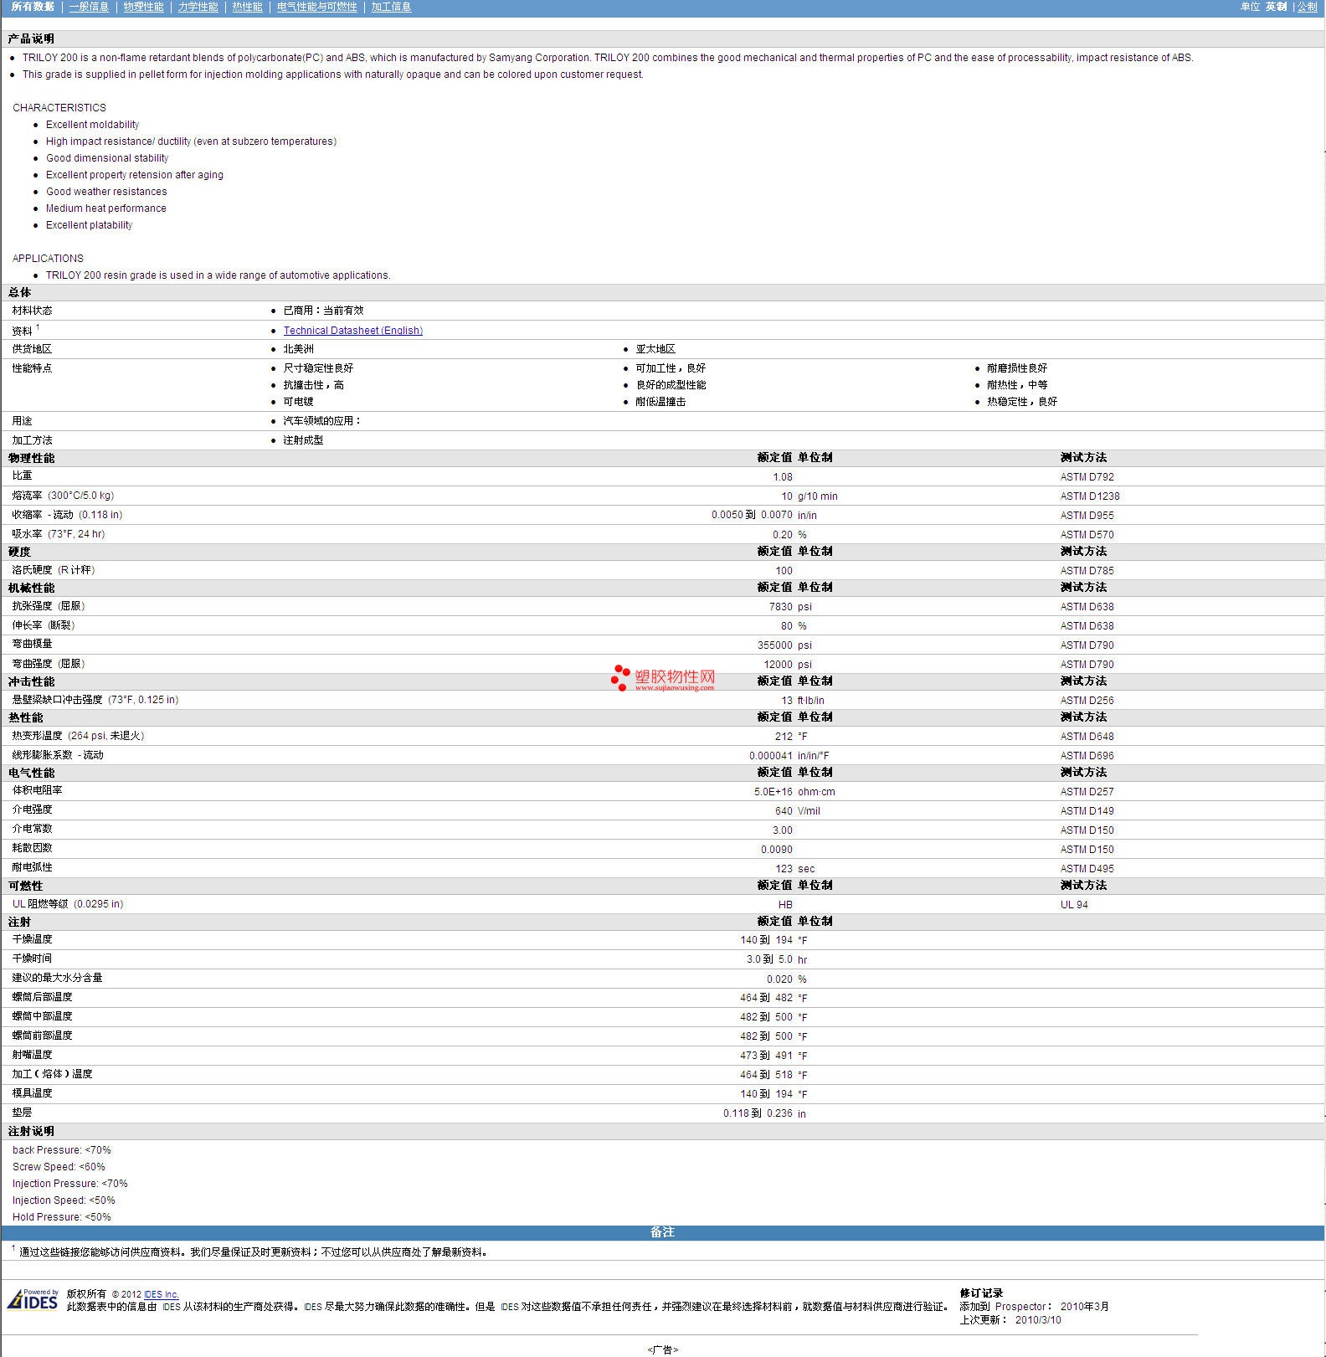Click the 螺筒后部温度 row label
This screenshot has height=1357, width=1326.
[x=42, y=997]
